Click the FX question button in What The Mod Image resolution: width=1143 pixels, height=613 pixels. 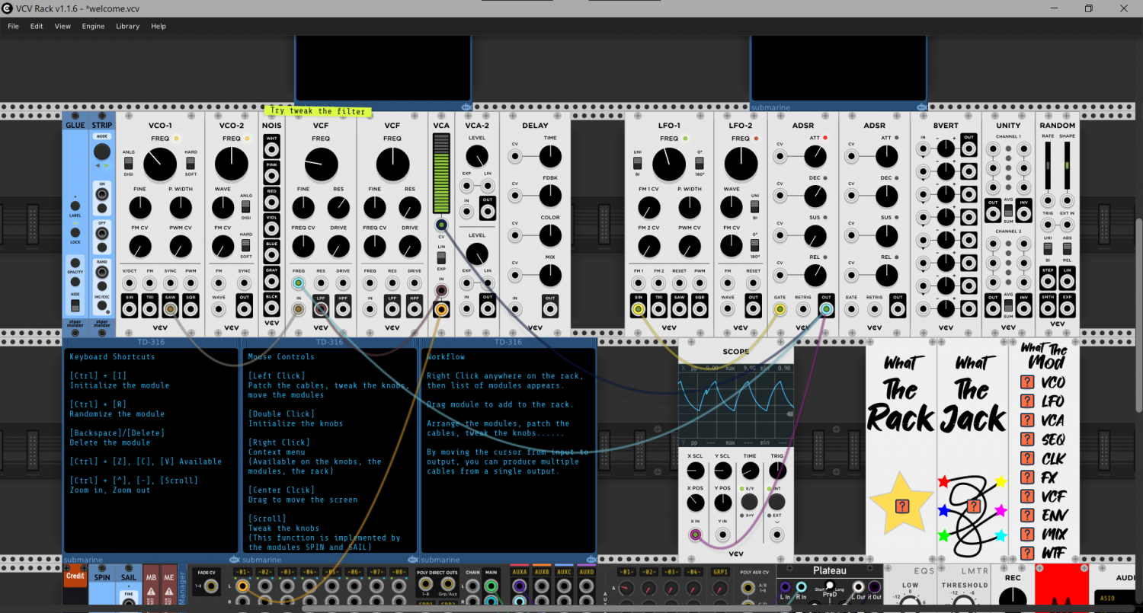coord(1026,477)
